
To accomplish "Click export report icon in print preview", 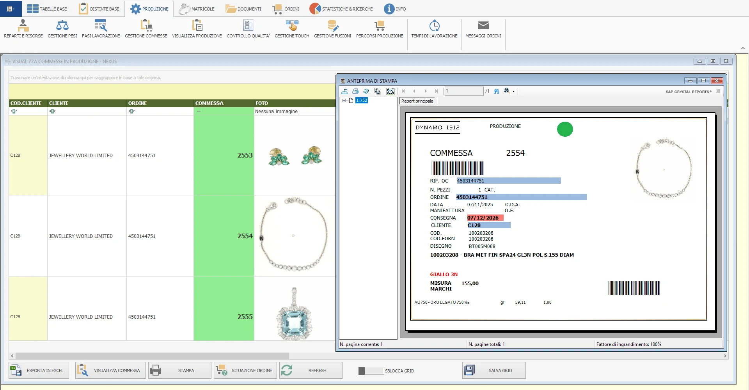I will 344,91.
